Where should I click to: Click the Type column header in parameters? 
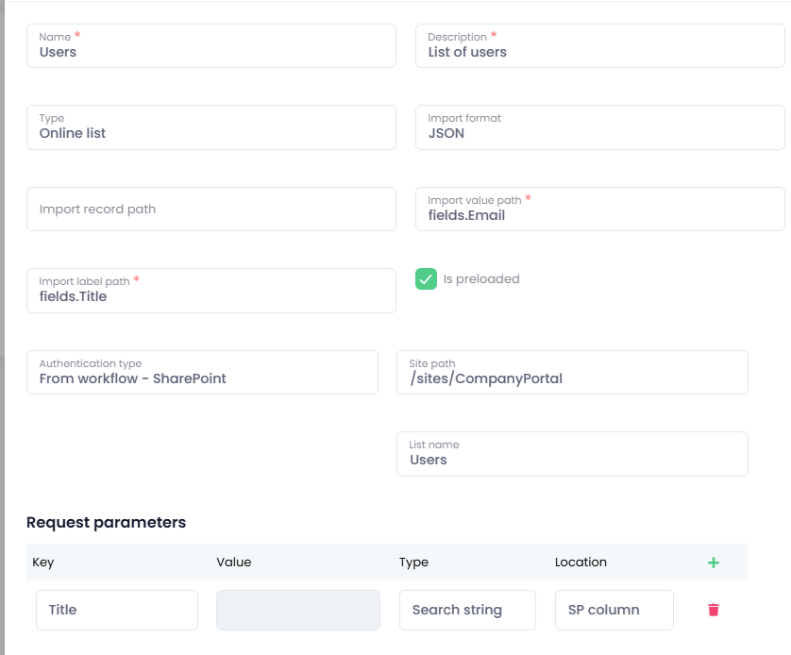point(413,562)
